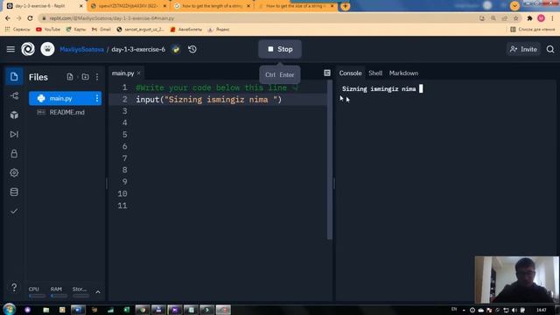Close the main.py editor tab
This screenshot has height=315, width=560.
click(139, 73)
